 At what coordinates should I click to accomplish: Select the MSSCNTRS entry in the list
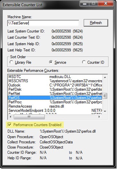click(55, 81)
